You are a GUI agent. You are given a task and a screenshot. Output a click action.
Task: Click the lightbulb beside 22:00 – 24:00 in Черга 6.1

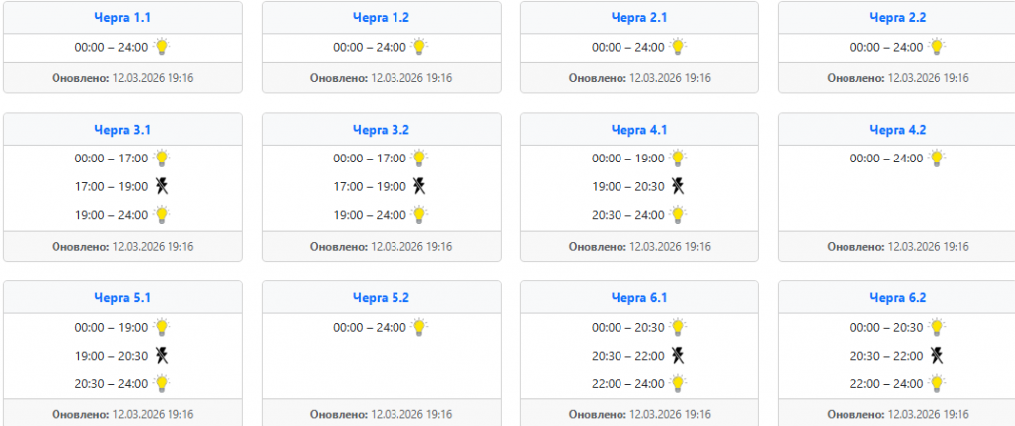click(678, 383)
